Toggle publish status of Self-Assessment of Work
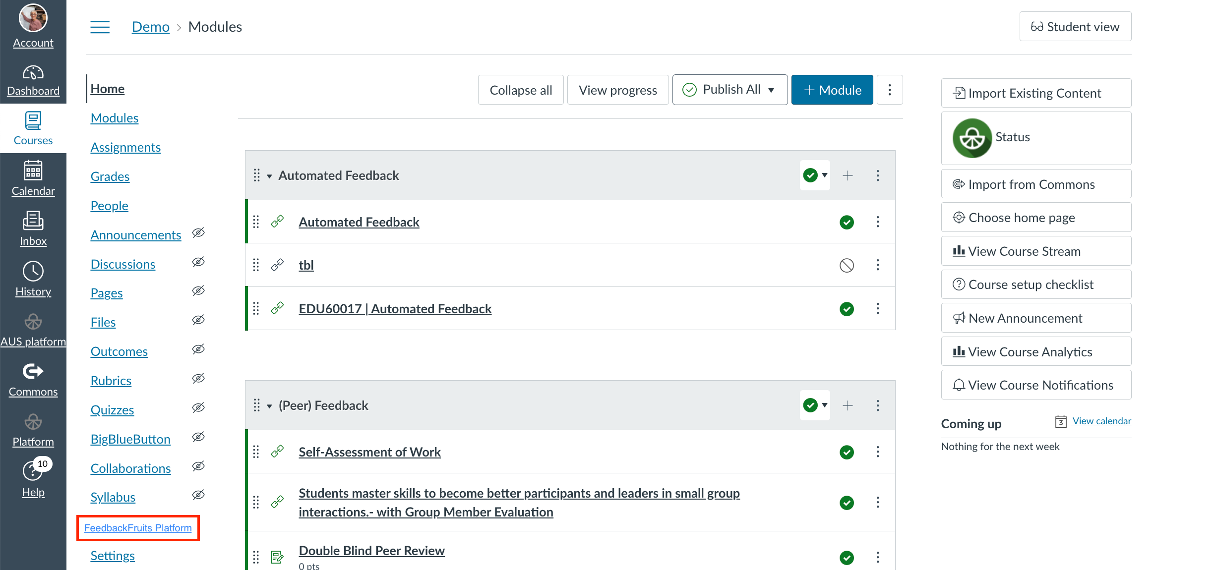Image resolution: width=1215 pixels, height=570 pixels. pos(847,452)
